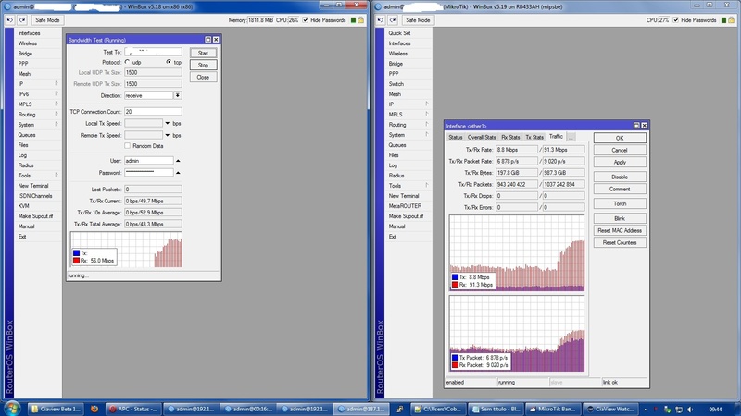Collapse the Password field arrow
This screenshot has height=416, width=741.
[x=178, y=173]
